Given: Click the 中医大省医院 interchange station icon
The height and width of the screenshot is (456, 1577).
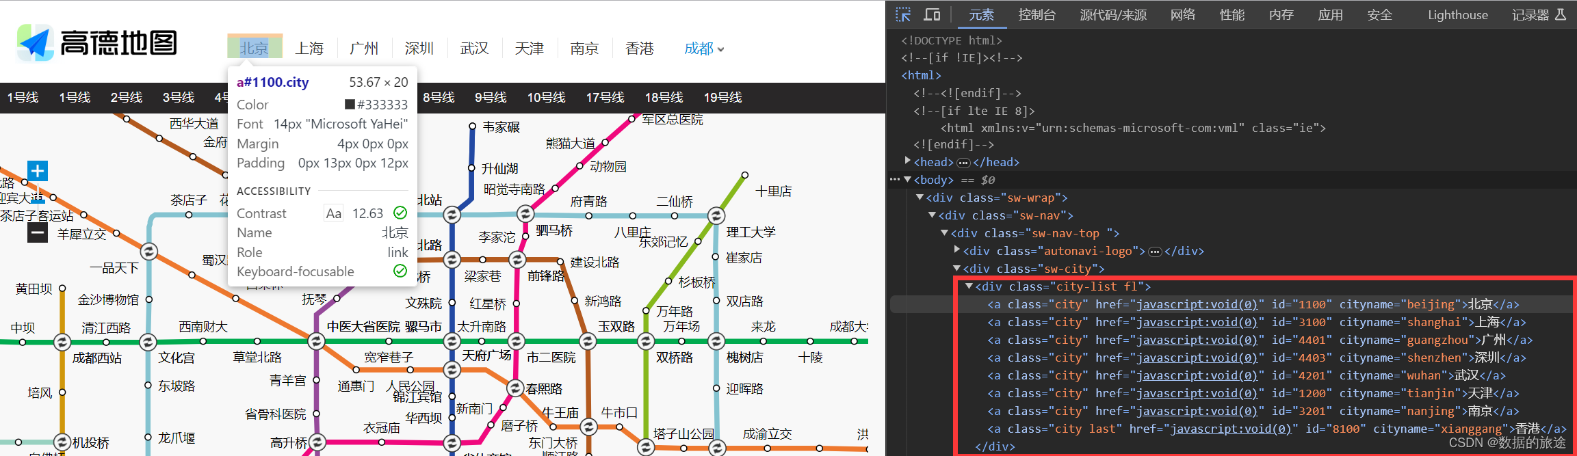Looking at the screenshot, I should pos(316,340).
